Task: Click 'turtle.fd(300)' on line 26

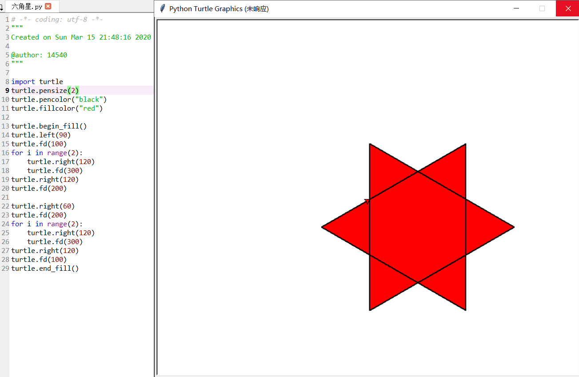Action: pyautogui.click(x=55, y=241)
